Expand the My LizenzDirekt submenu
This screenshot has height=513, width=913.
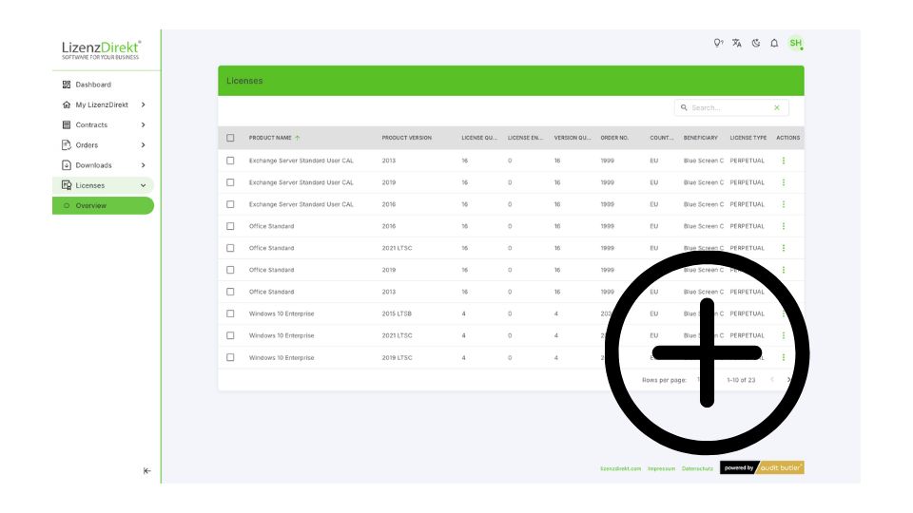click(143, 104)
